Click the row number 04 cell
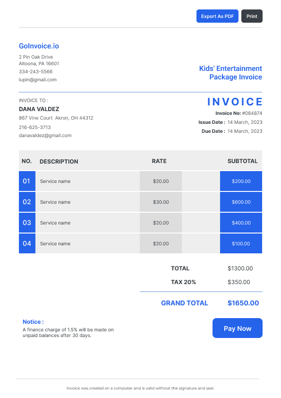 coord(27,243)
